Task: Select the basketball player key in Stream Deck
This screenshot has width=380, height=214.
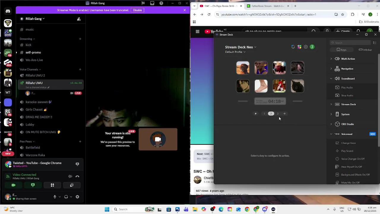Action: click(x=261, y=68)
